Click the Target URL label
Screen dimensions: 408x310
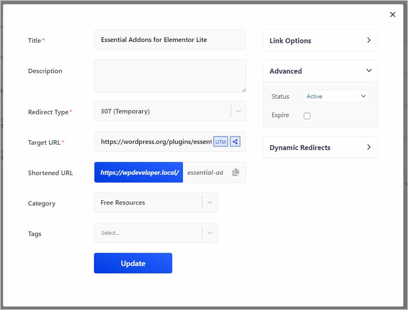(x=44, y=143)
